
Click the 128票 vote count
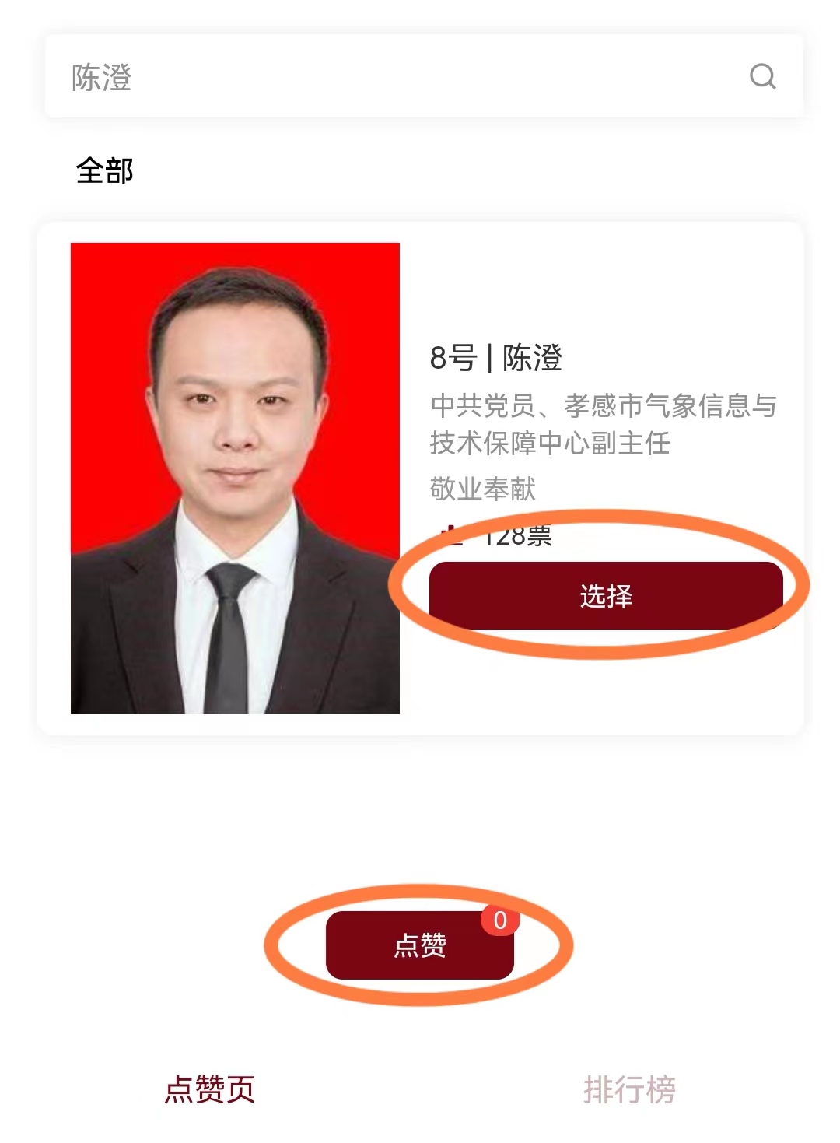[517, 535]
